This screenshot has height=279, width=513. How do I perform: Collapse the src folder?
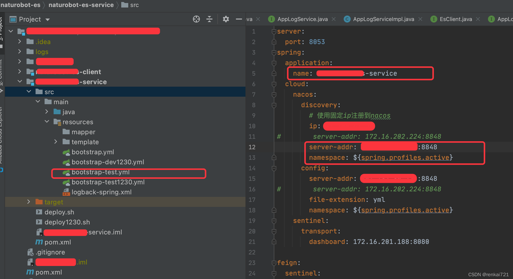pyautogui.click(x=29, y=91)
